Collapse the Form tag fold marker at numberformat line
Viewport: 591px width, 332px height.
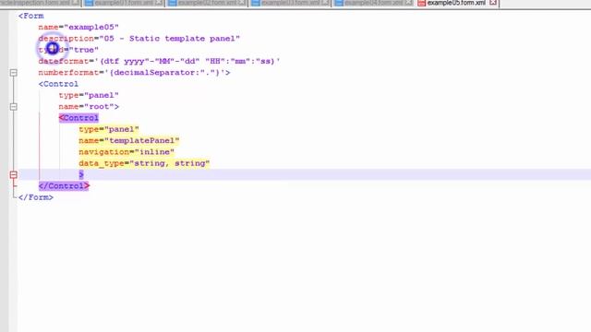tap(14, 73)
